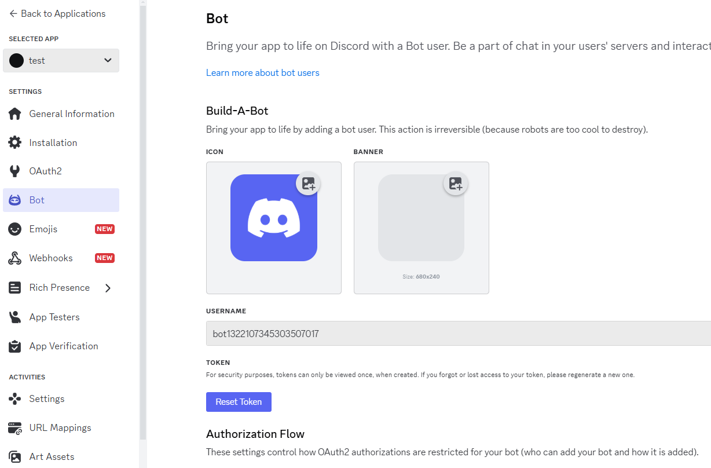Click the upload image icon on banner

tap(456, 184)
